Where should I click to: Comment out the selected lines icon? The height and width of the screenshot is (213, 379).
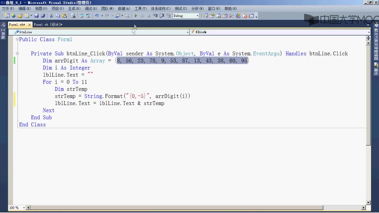tap(82, 16)
